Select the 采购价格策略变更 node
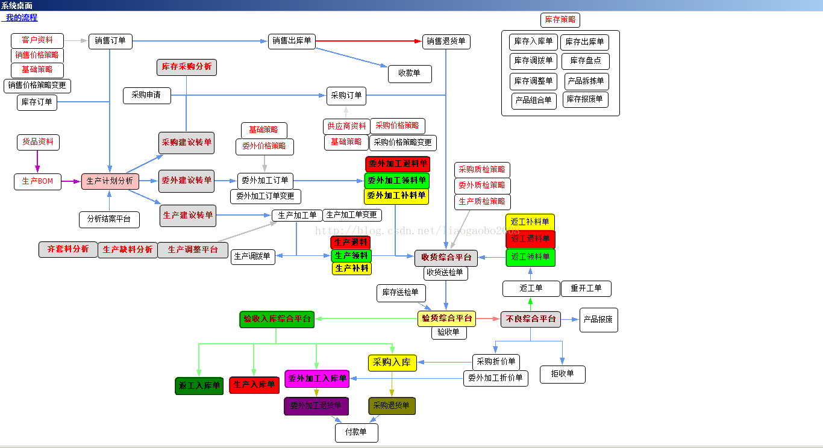 coord(403,143)
